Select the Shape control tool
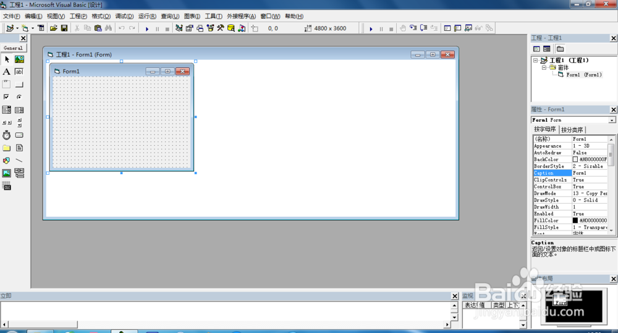The height and width of the screenshot is (333, 618). coord(7,161)
